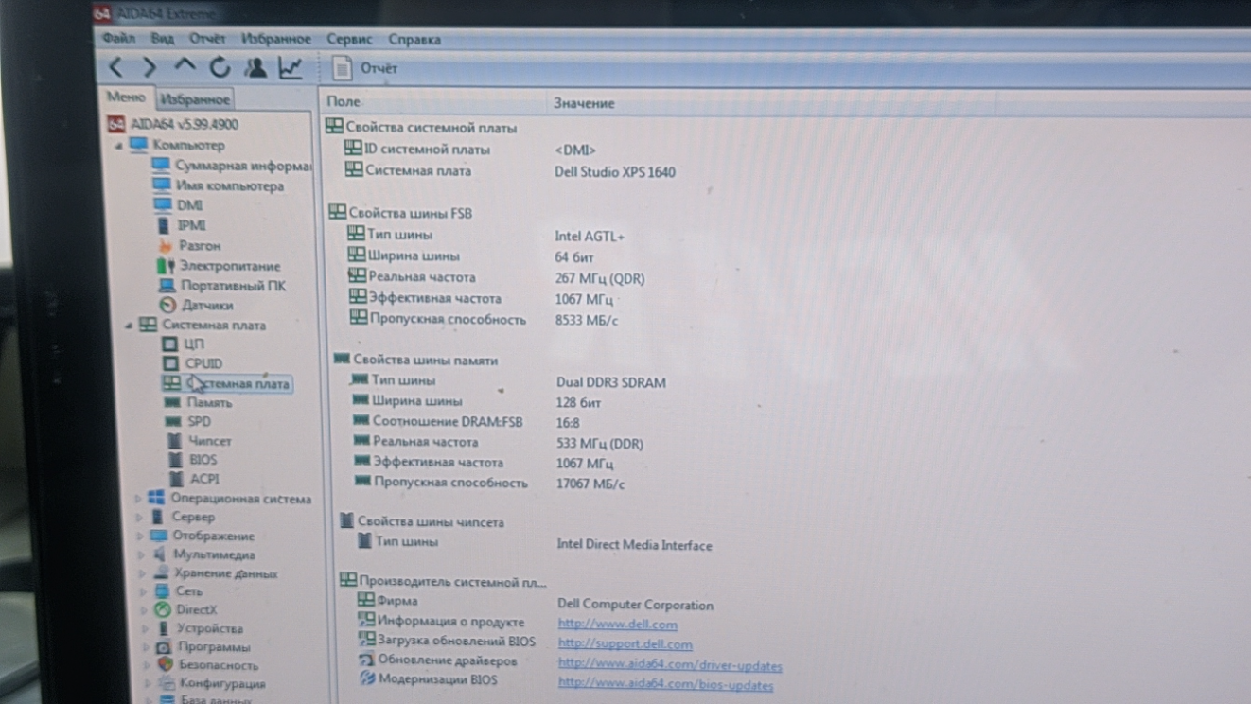Click the Электропитание icon in tree
Image resolution: width=1251 pixels, height=704 pixels.
pyautogui.click(x=165, y=266)
